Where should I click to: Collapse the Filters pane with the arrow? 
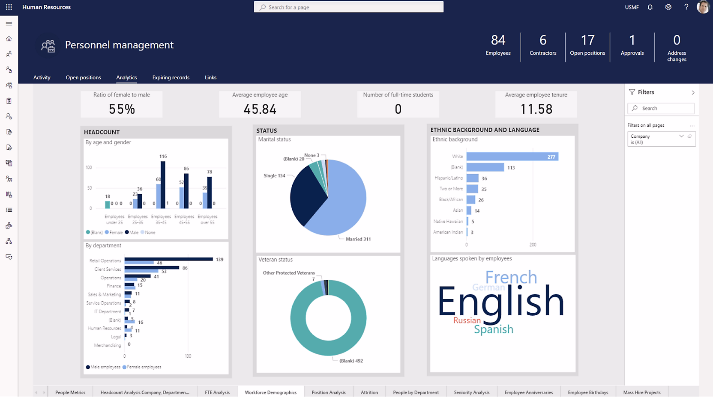coord(693,92)
